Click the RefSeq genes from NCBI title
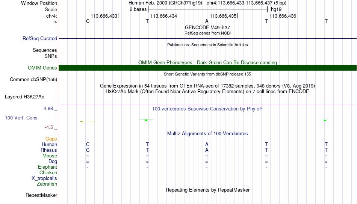The height and width of the screenshot is (204, 357). (207, 33)
